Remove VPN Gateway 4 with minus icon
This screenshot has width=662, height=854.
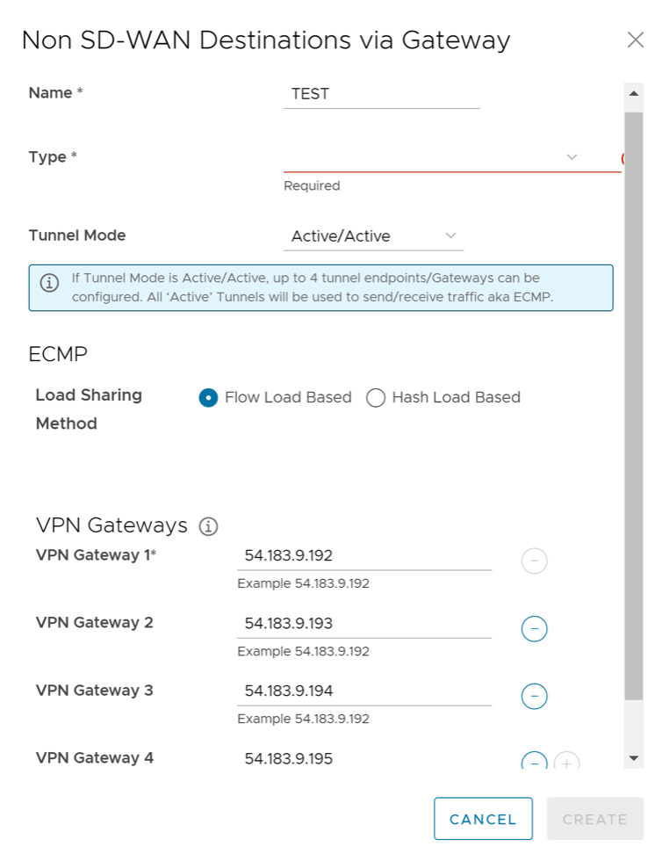pyautogui.click(x=535, y=762)
